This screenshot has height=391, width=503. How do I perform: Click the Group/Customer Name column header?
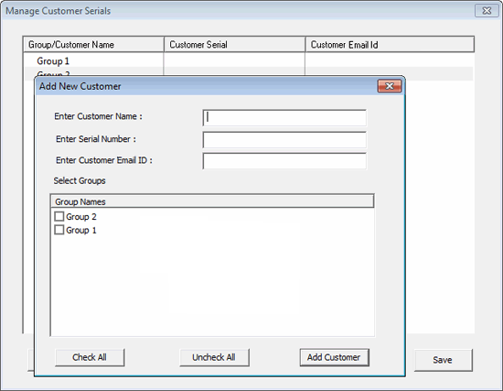93,44
